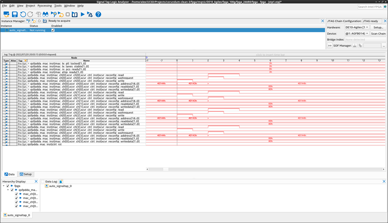Click Stop icon in Instance Manager bar

click(39, 21)
